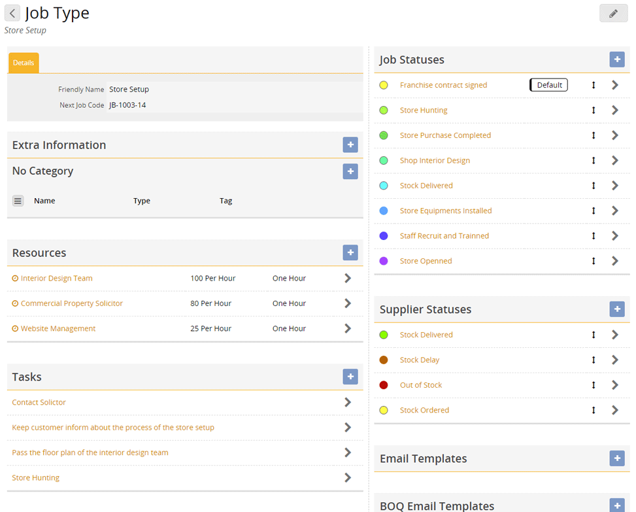Click the plus button in No Category

pos(350,171)
